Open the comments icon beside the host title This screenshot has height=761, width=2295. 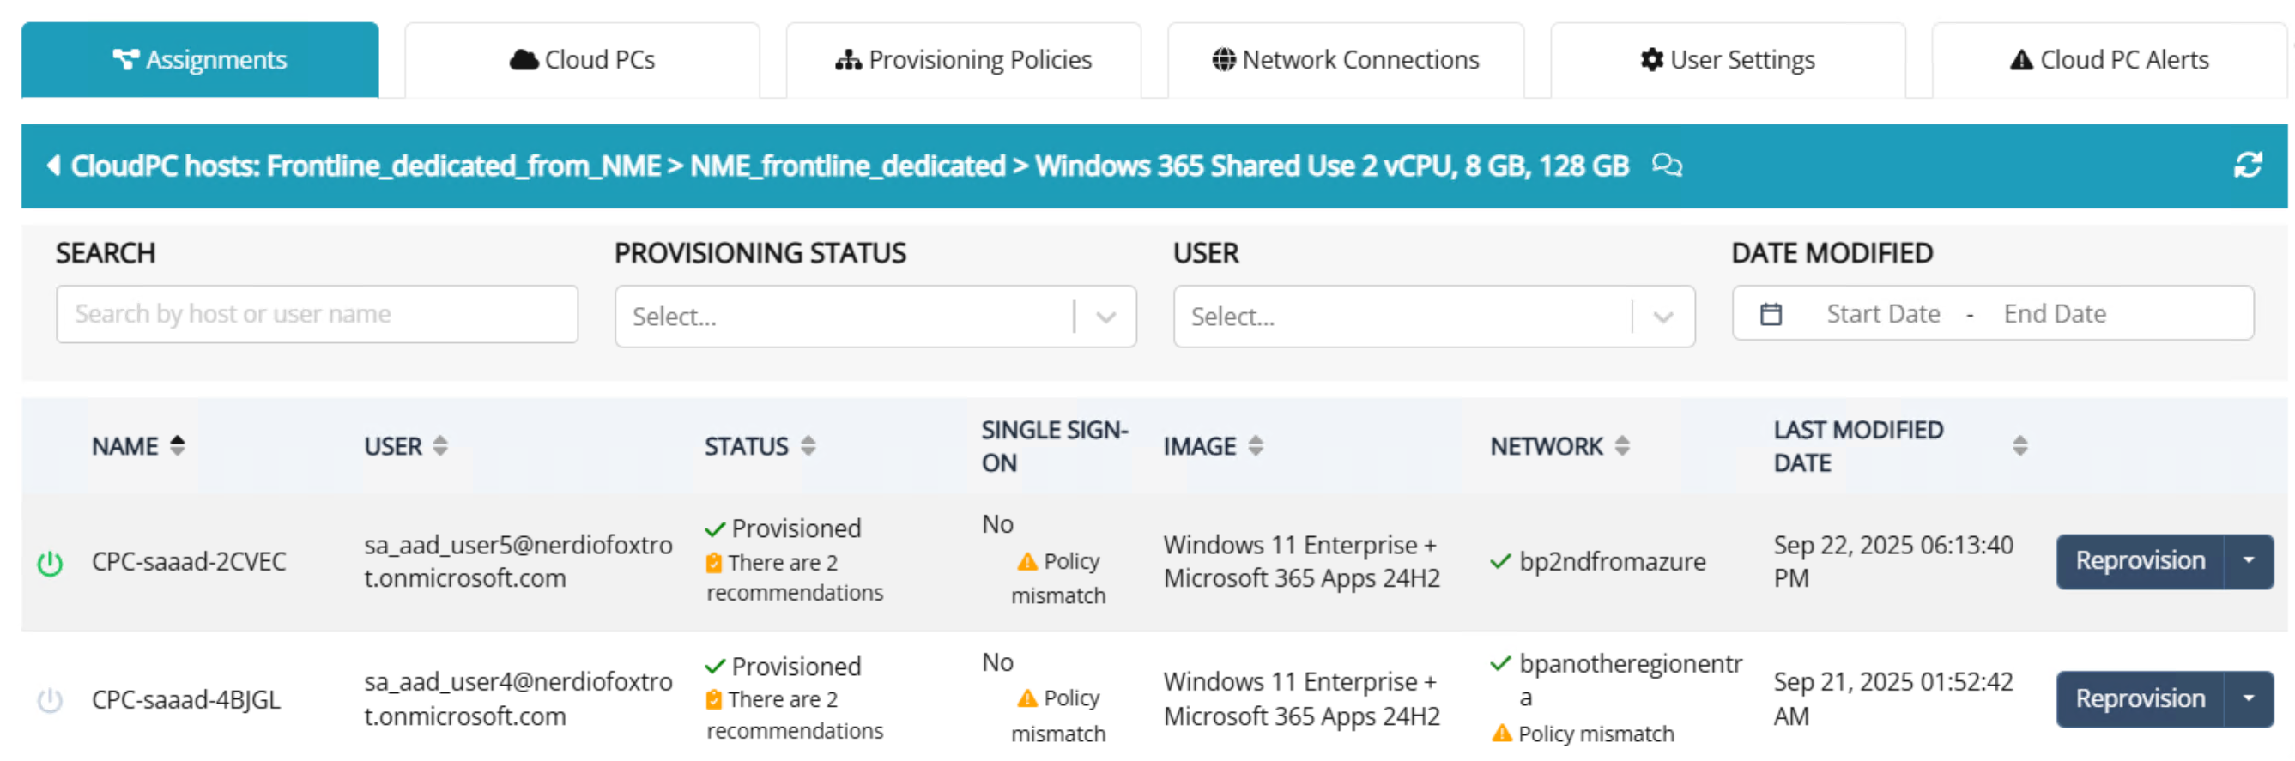coord(1666,166)
